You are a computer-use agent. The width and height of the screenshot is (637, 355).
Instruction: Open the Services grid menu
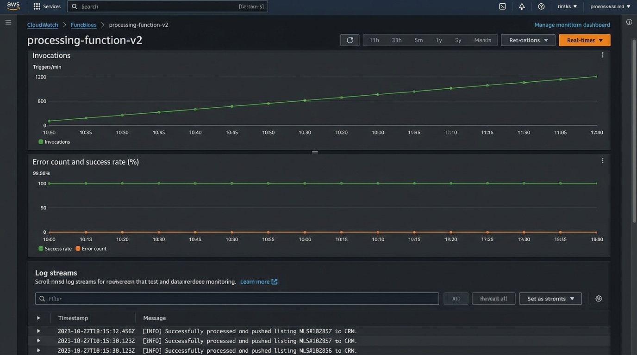click(x=37, y=6)
